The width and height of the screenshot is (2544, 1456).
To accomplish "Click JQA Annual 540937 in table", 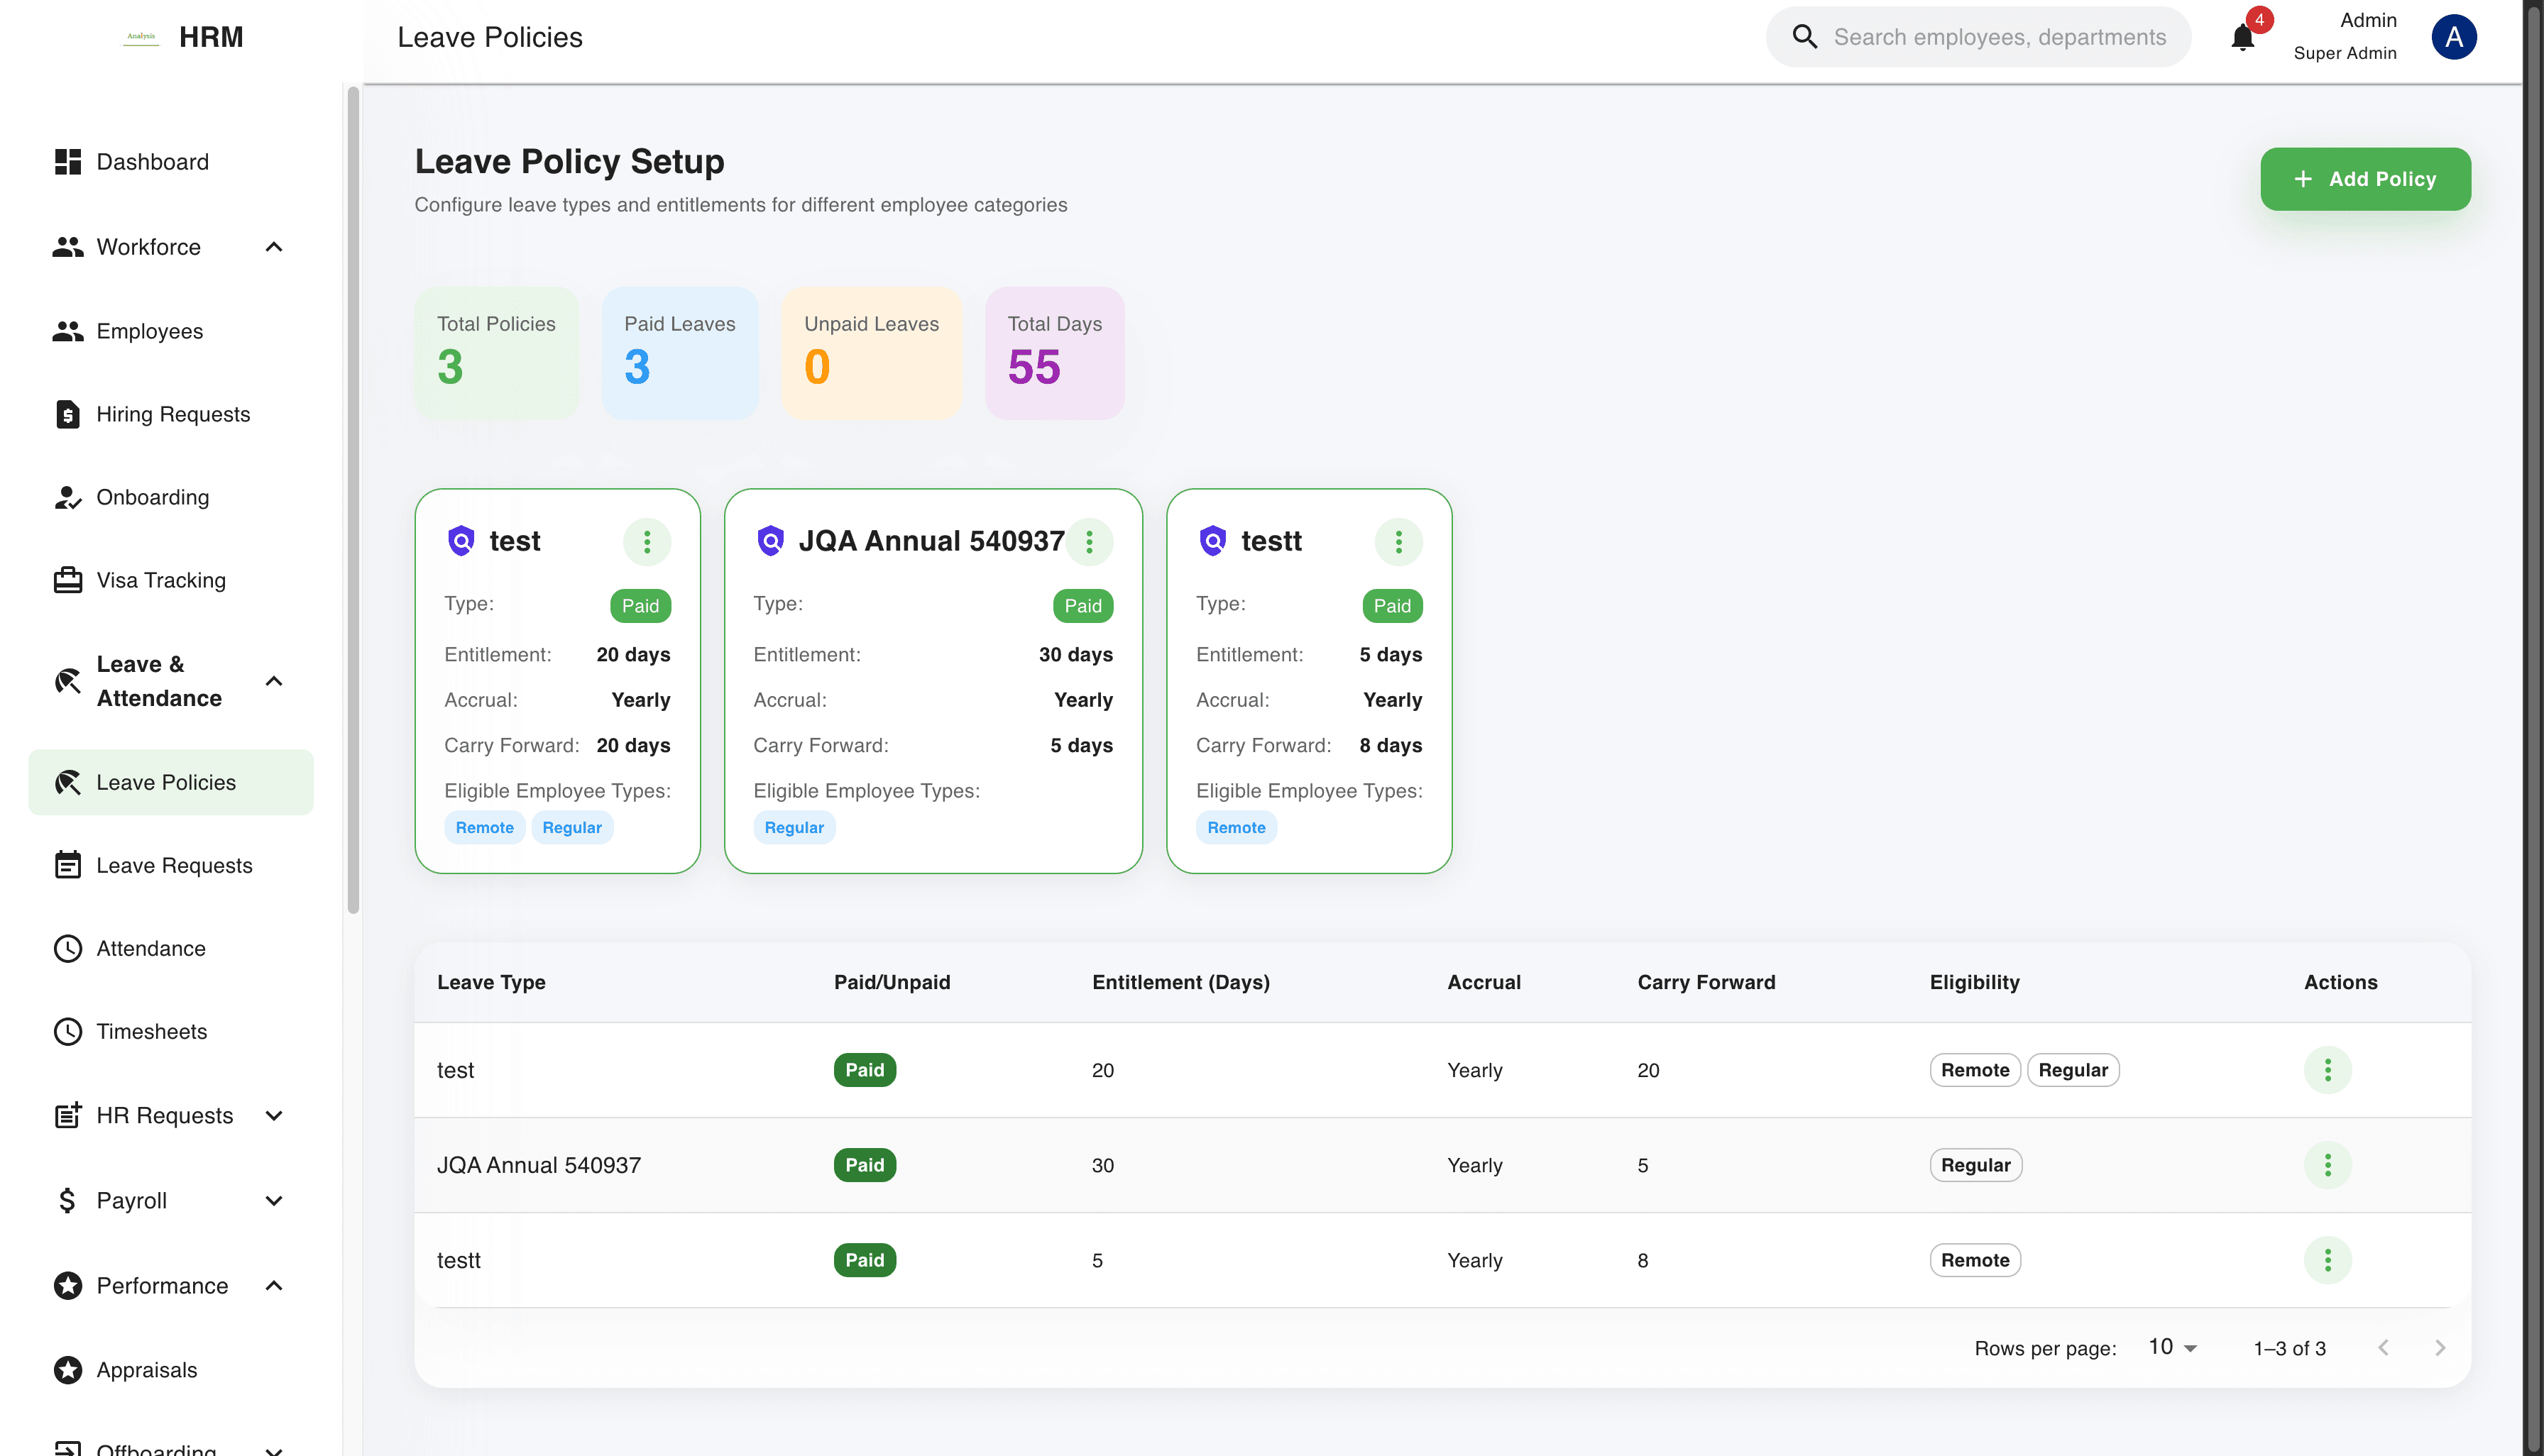I will click(538, 1165).
